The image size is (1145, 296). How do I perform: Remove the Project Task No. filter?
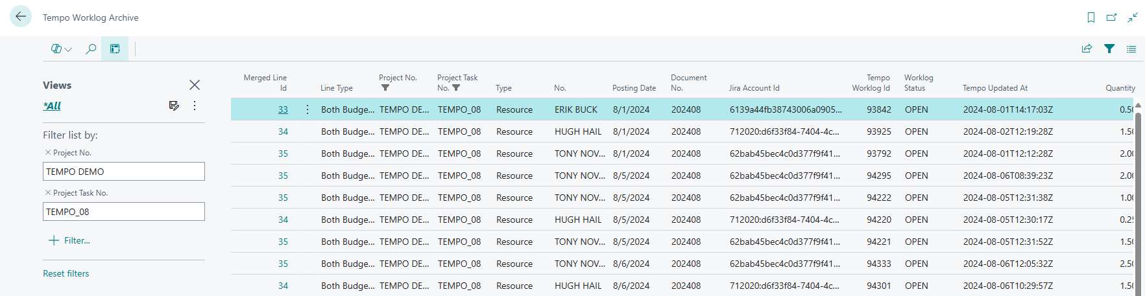pos(47,193)
